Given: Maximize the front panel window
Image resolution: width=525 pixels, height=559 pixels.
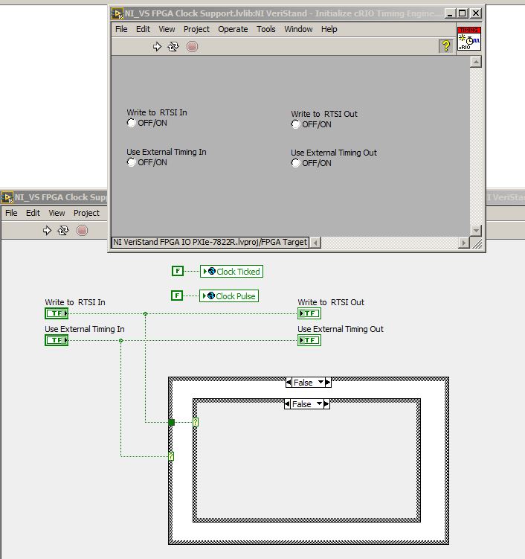Looking at the screenshot, I should pyautogui.click(x=463, y=13).
